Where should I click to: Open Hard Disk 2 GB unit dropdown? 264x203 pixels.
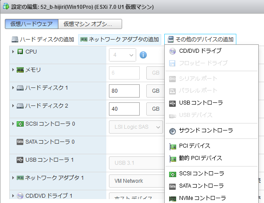156,109
